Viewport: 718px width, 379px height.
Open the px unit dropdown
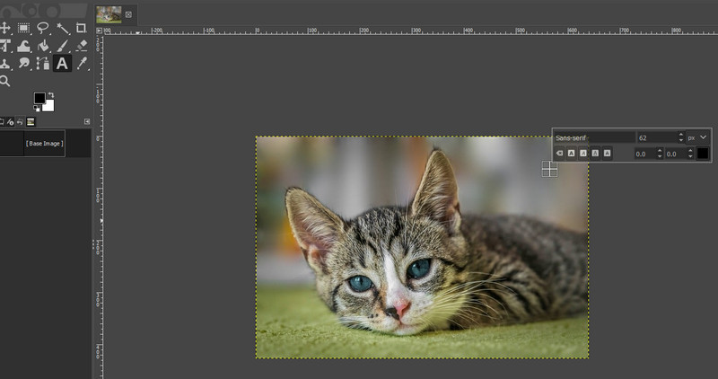(x=697, y=137)
